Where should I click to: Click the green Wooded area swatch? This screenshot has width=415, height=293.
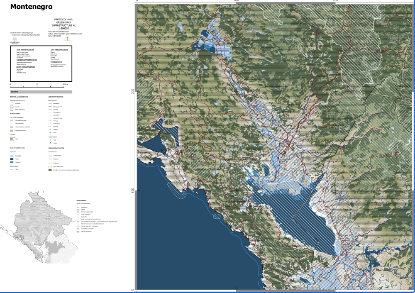pyautogui.click(x=51, y=170)
